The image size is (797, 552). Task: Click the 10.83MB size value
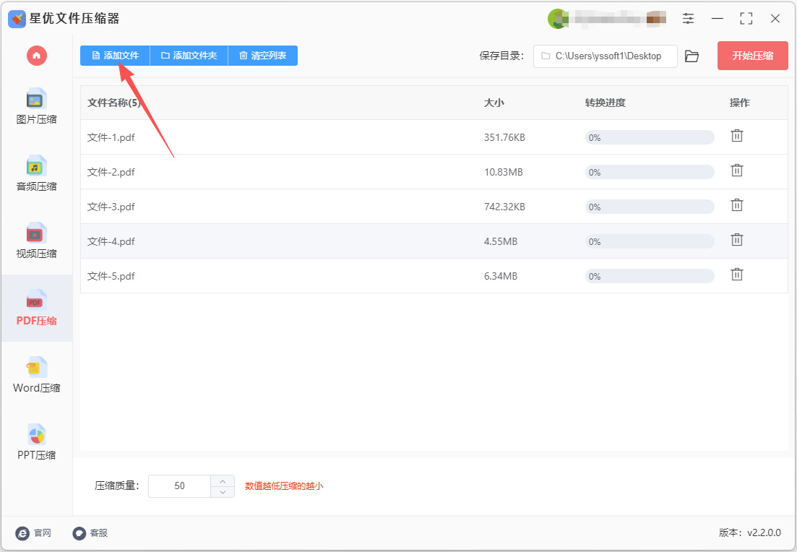click(503, 172)
